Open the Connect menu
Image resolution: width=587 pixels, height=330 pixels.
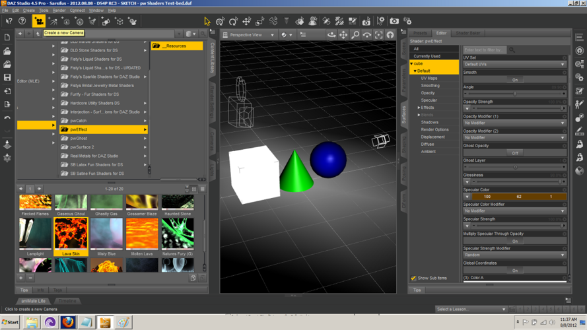(x=77, y=11)
